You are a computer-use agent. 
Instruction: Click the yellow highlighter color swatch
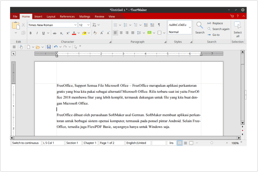pos(84,33)
